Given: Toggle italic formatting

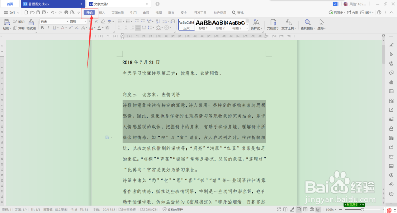Looking at the screenshot, I should 48,28.
